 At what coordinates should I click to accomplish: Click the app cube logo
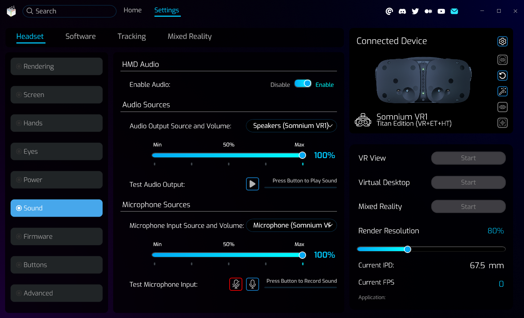pyautogui.click(x=11, y=11)
